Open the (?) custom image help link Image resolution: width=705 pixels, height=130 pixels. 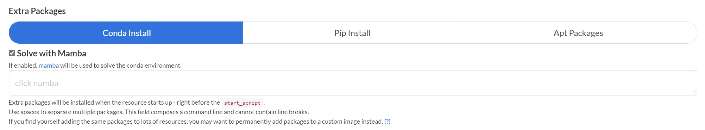(388, 122)
